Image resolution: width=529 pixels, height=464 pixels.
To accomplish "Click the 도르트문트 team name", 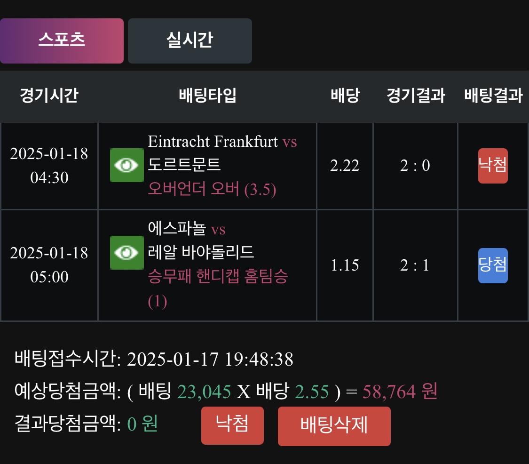I will 184,165.
